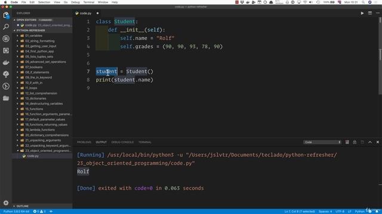This screenshot has height=214, width=382.
Task: Click the Python language mode indicator
Action: [359, 212]
